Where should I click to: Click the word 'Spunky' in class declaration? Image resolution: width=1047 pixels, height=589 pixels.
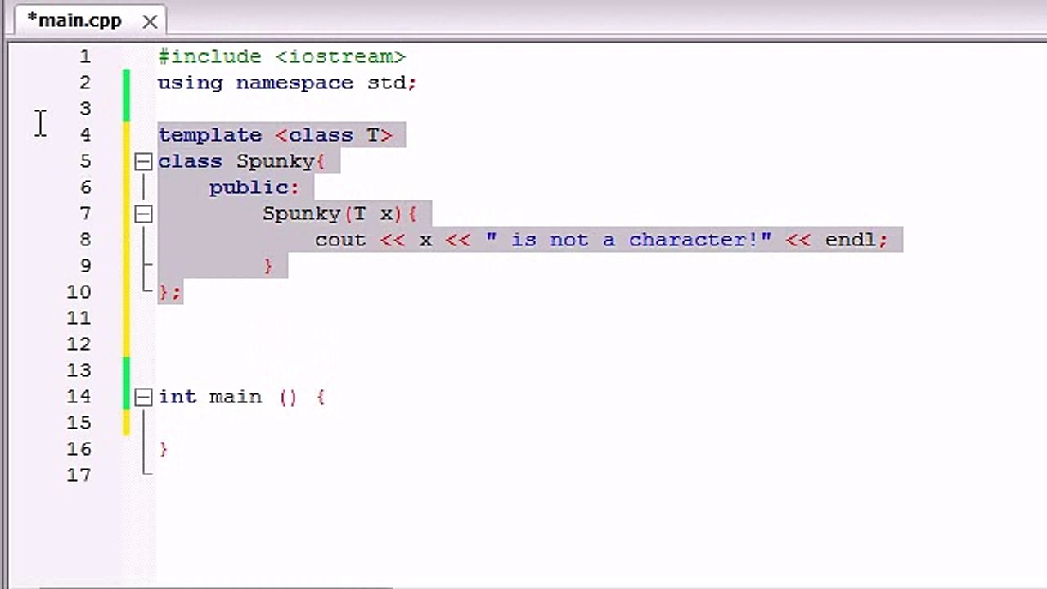[275, 161]
